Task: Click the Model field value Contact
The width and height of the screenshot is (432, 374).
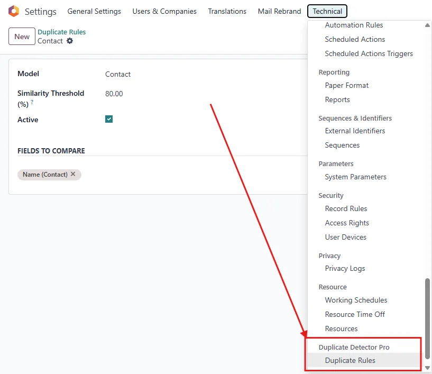Action: [118, 74]
